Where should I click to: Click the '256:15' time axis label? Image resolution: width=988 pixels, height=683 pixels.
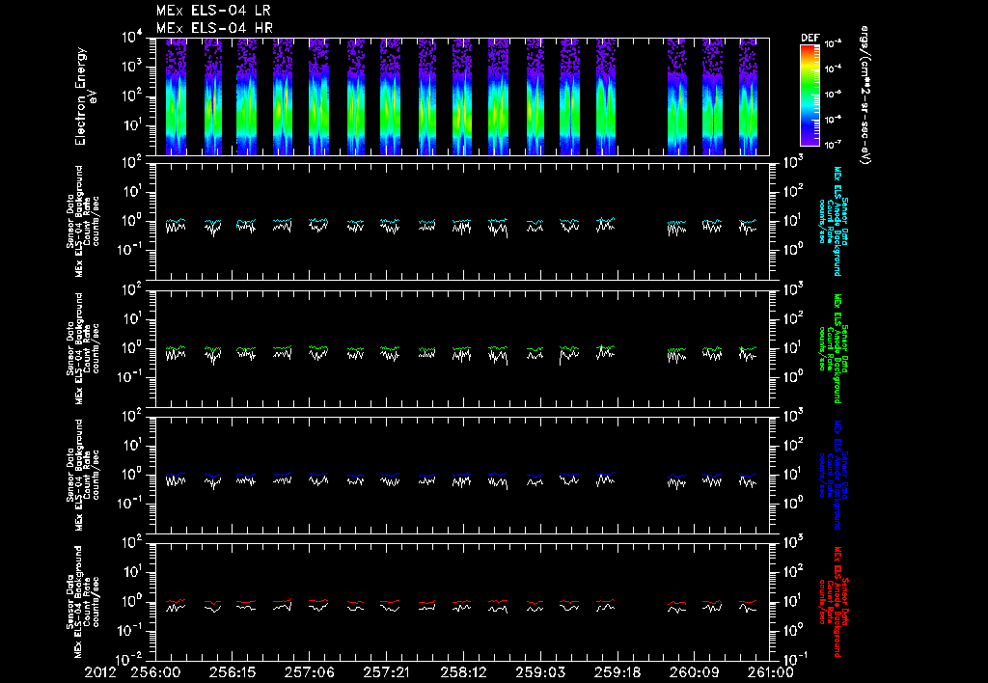(x=232, y=672)
